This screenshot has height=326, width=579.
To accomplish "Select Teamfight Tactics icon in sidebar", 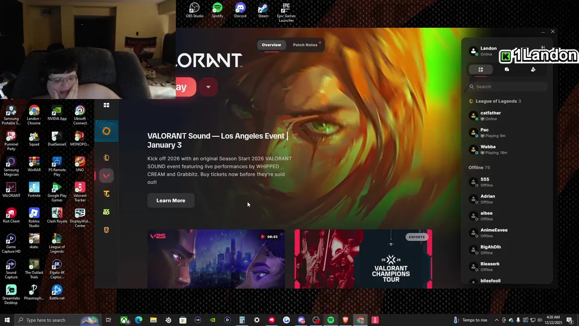I will [x=106, y=194].
